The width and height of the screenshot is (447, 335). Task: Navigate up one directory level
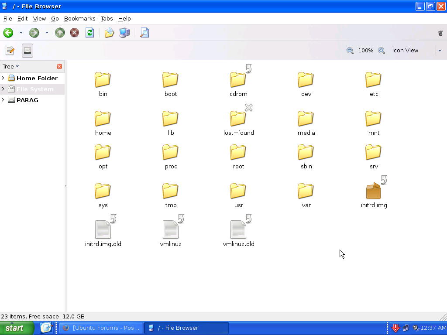click(x=60, y=33)
